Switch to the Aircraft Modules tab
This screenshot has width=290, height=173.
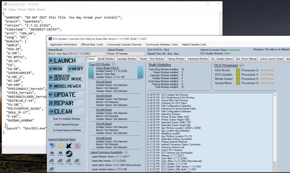106,59
